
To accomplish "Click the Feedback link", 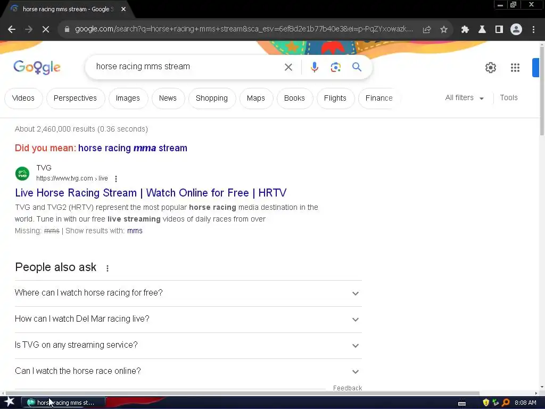I will click(347, 388).
